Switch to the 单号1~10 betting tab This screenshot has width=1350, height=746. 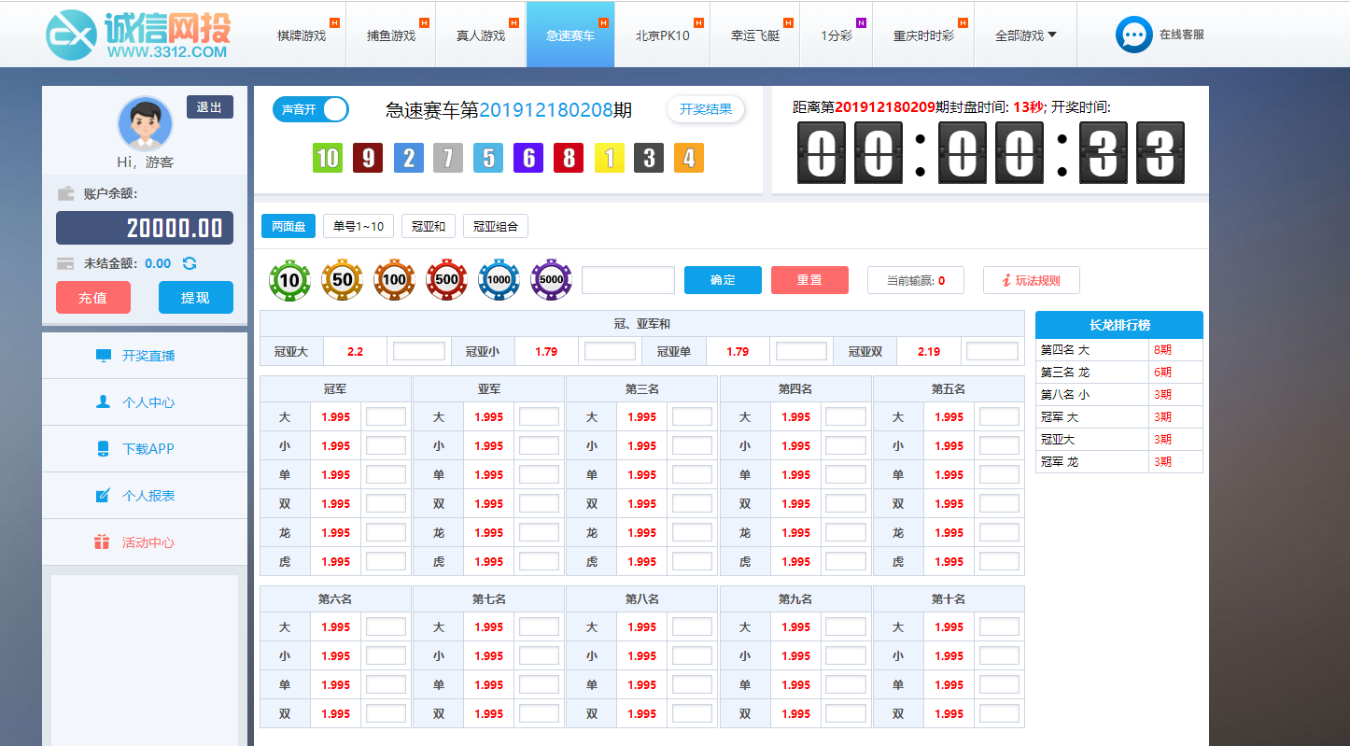357,225
